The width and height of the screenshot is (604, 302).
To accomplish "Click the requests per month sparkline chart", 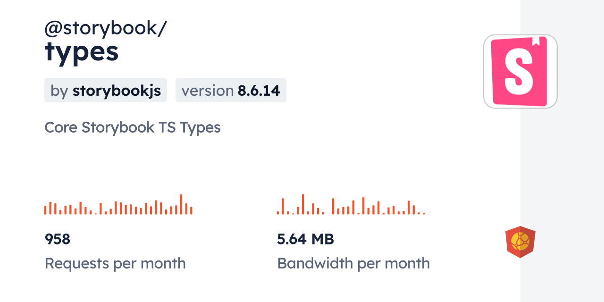I will 118,205.
